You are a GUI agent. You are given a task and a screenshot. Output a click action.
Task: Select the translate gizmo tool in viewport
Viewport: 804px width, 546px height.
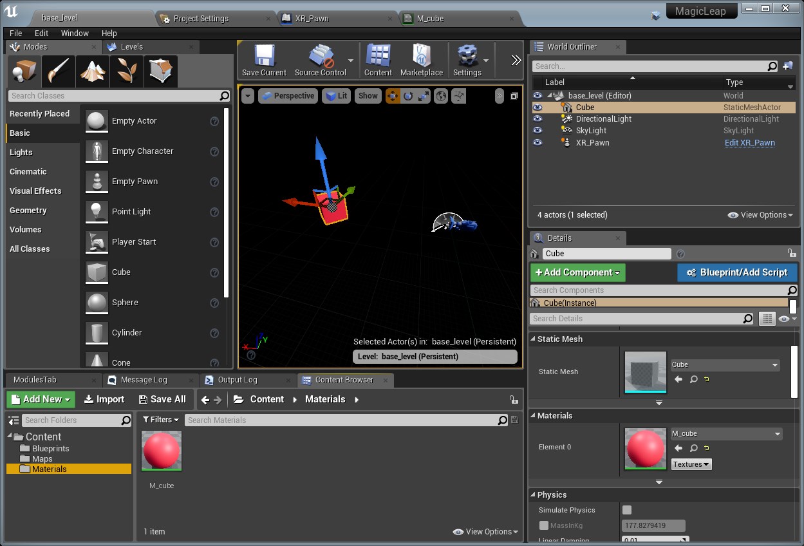tap(393, 96)
